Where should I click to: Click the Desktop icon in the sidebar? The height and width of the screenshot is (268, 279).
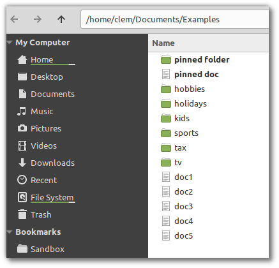(22, 77)
